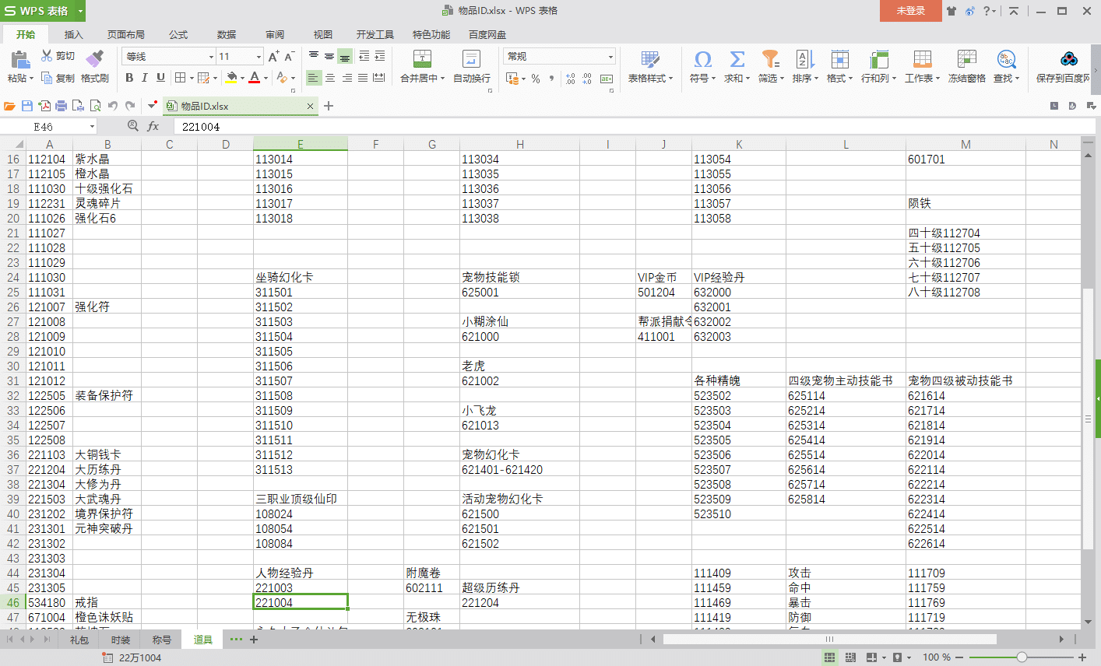Click the Save icon in quick access bar
The height and width of the screenshot is (666, 1101).
[x=27, y=106]
